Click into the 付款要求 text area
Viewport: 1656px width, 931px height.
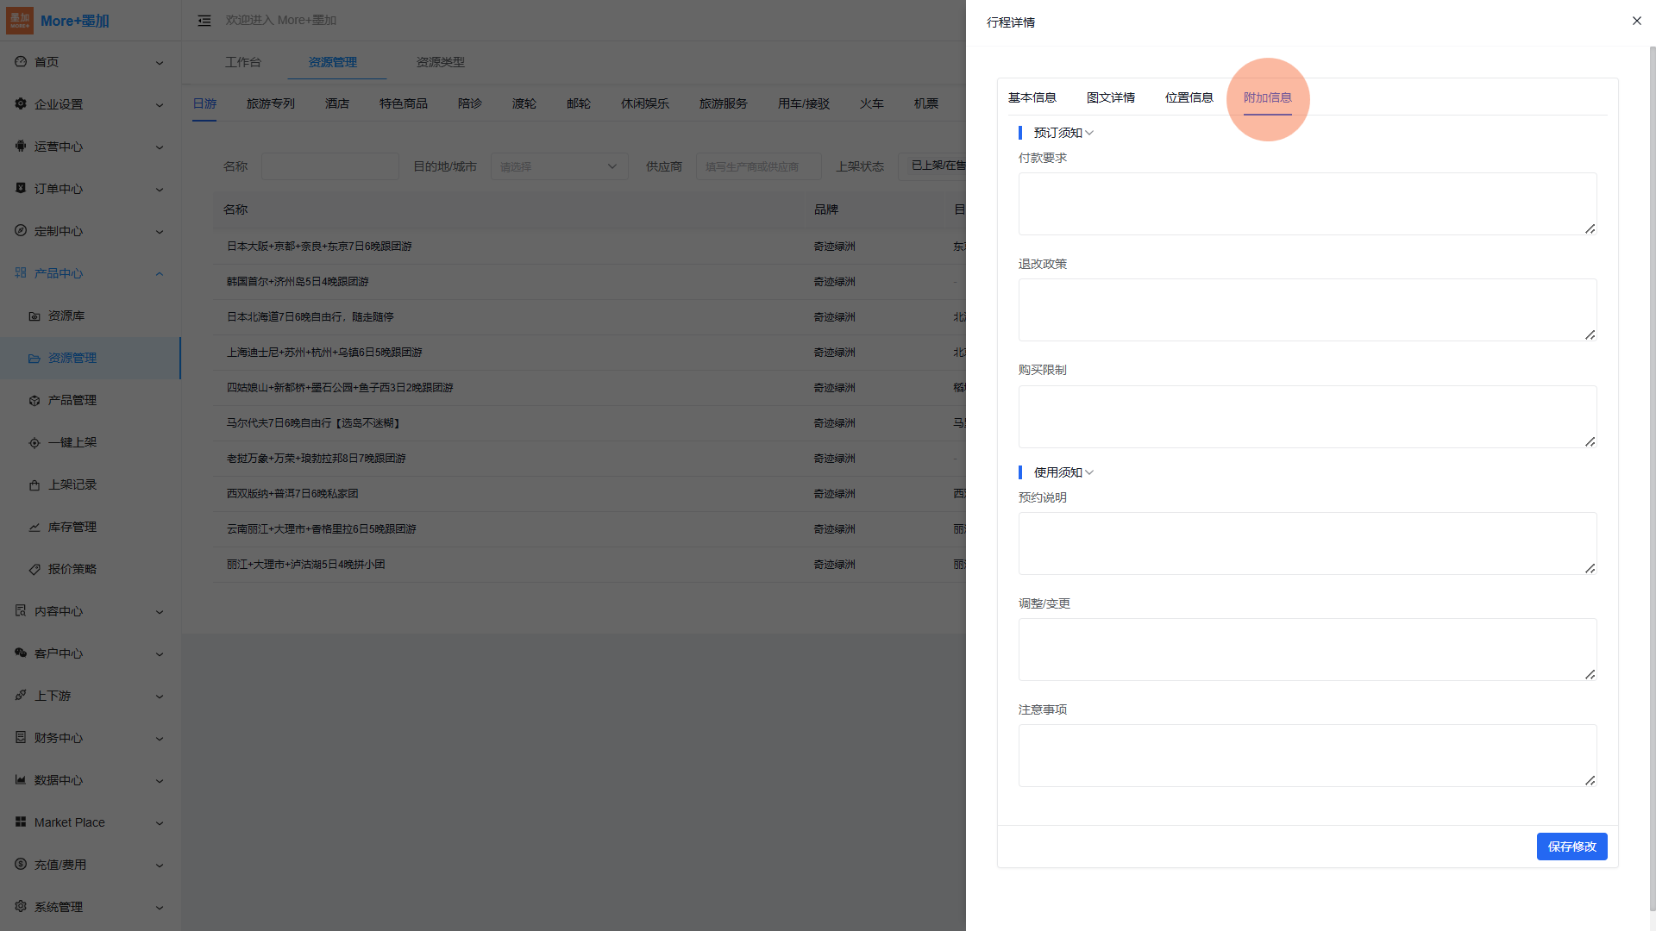[1307, 204]
